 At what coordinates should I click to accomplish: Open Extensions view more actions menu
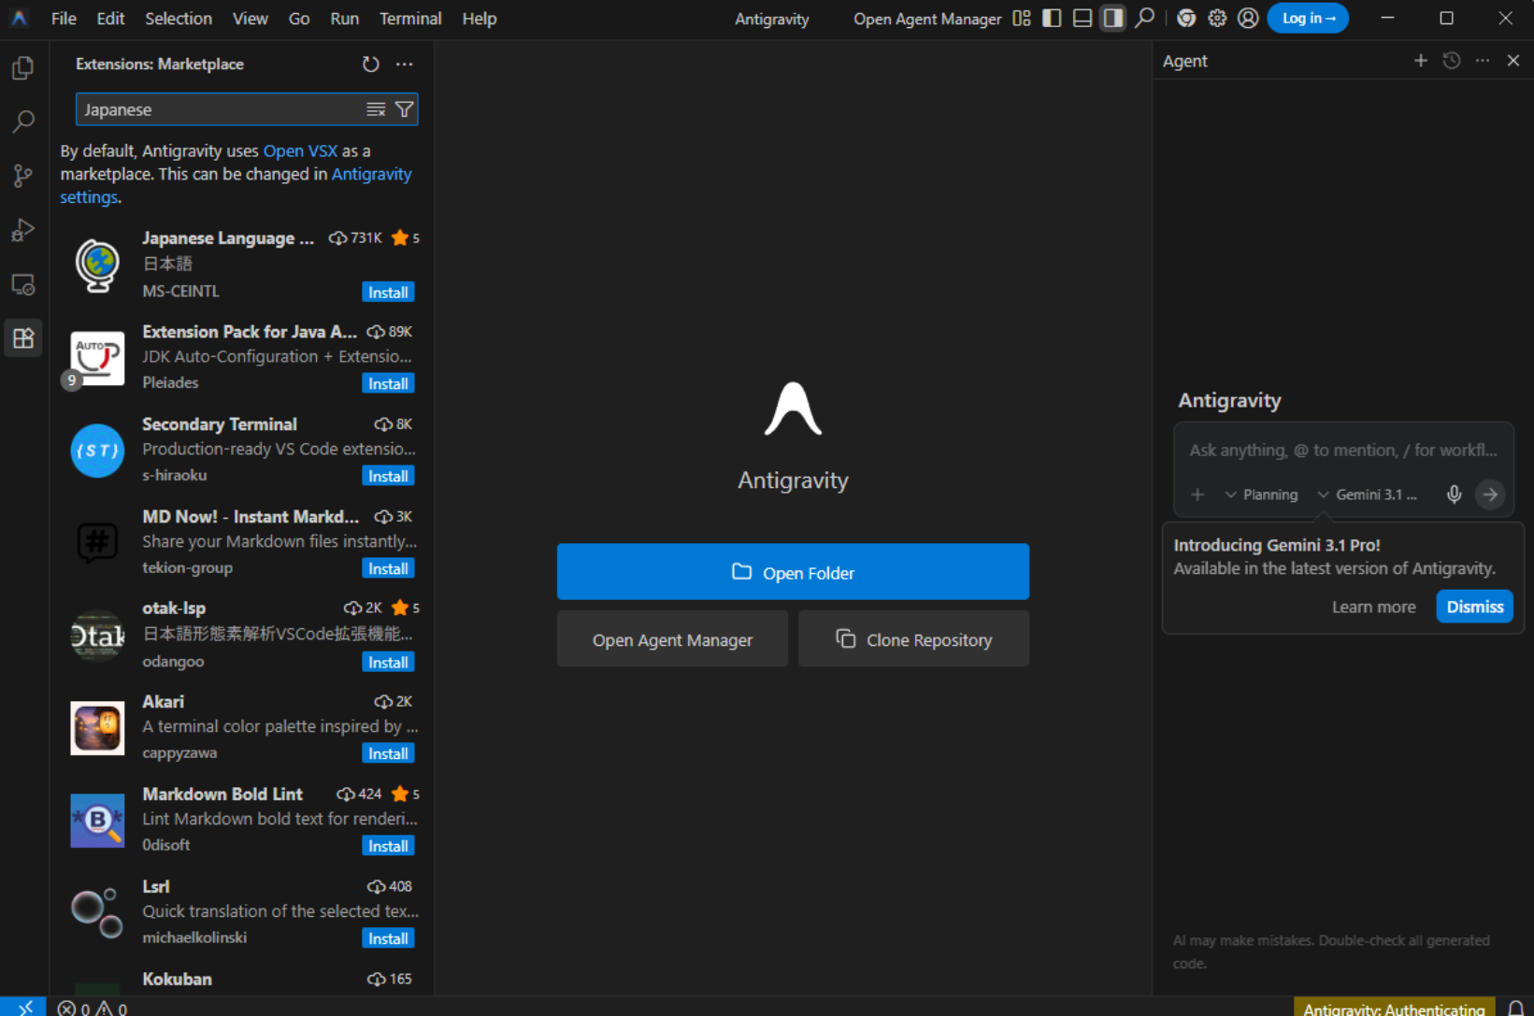pos(405,64)
